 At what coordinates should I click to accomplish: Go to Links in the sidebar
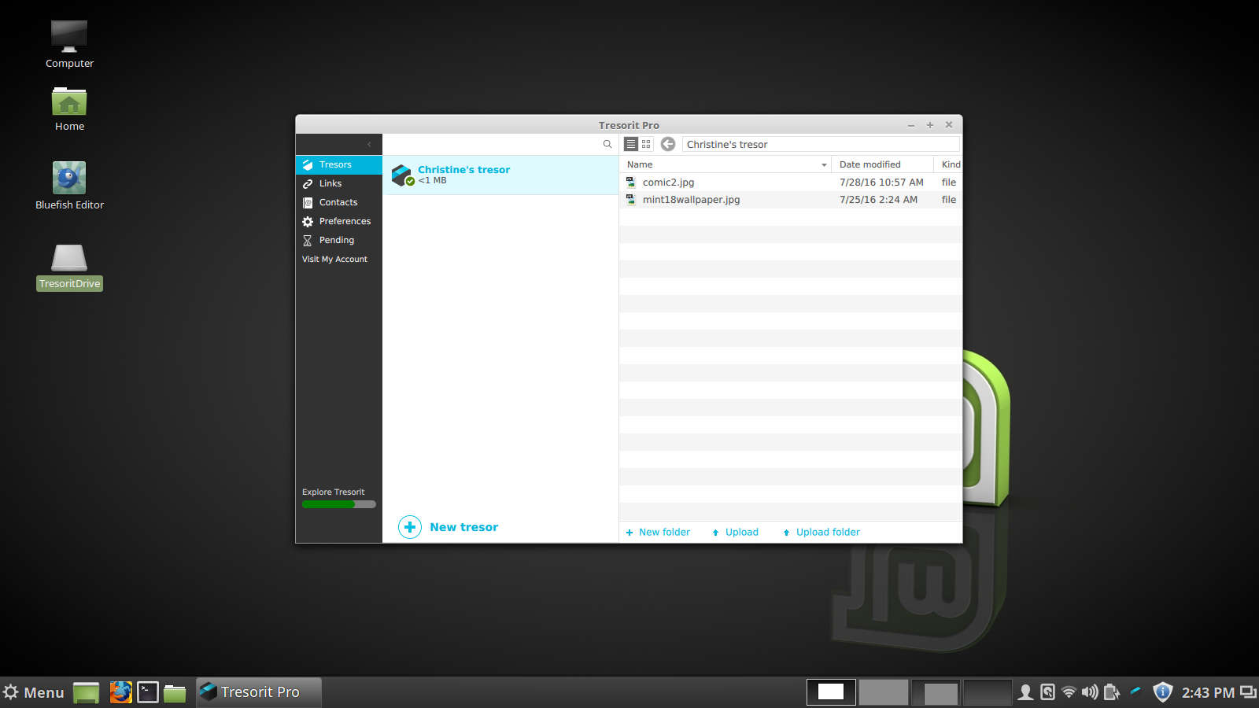tap(338, 183)
